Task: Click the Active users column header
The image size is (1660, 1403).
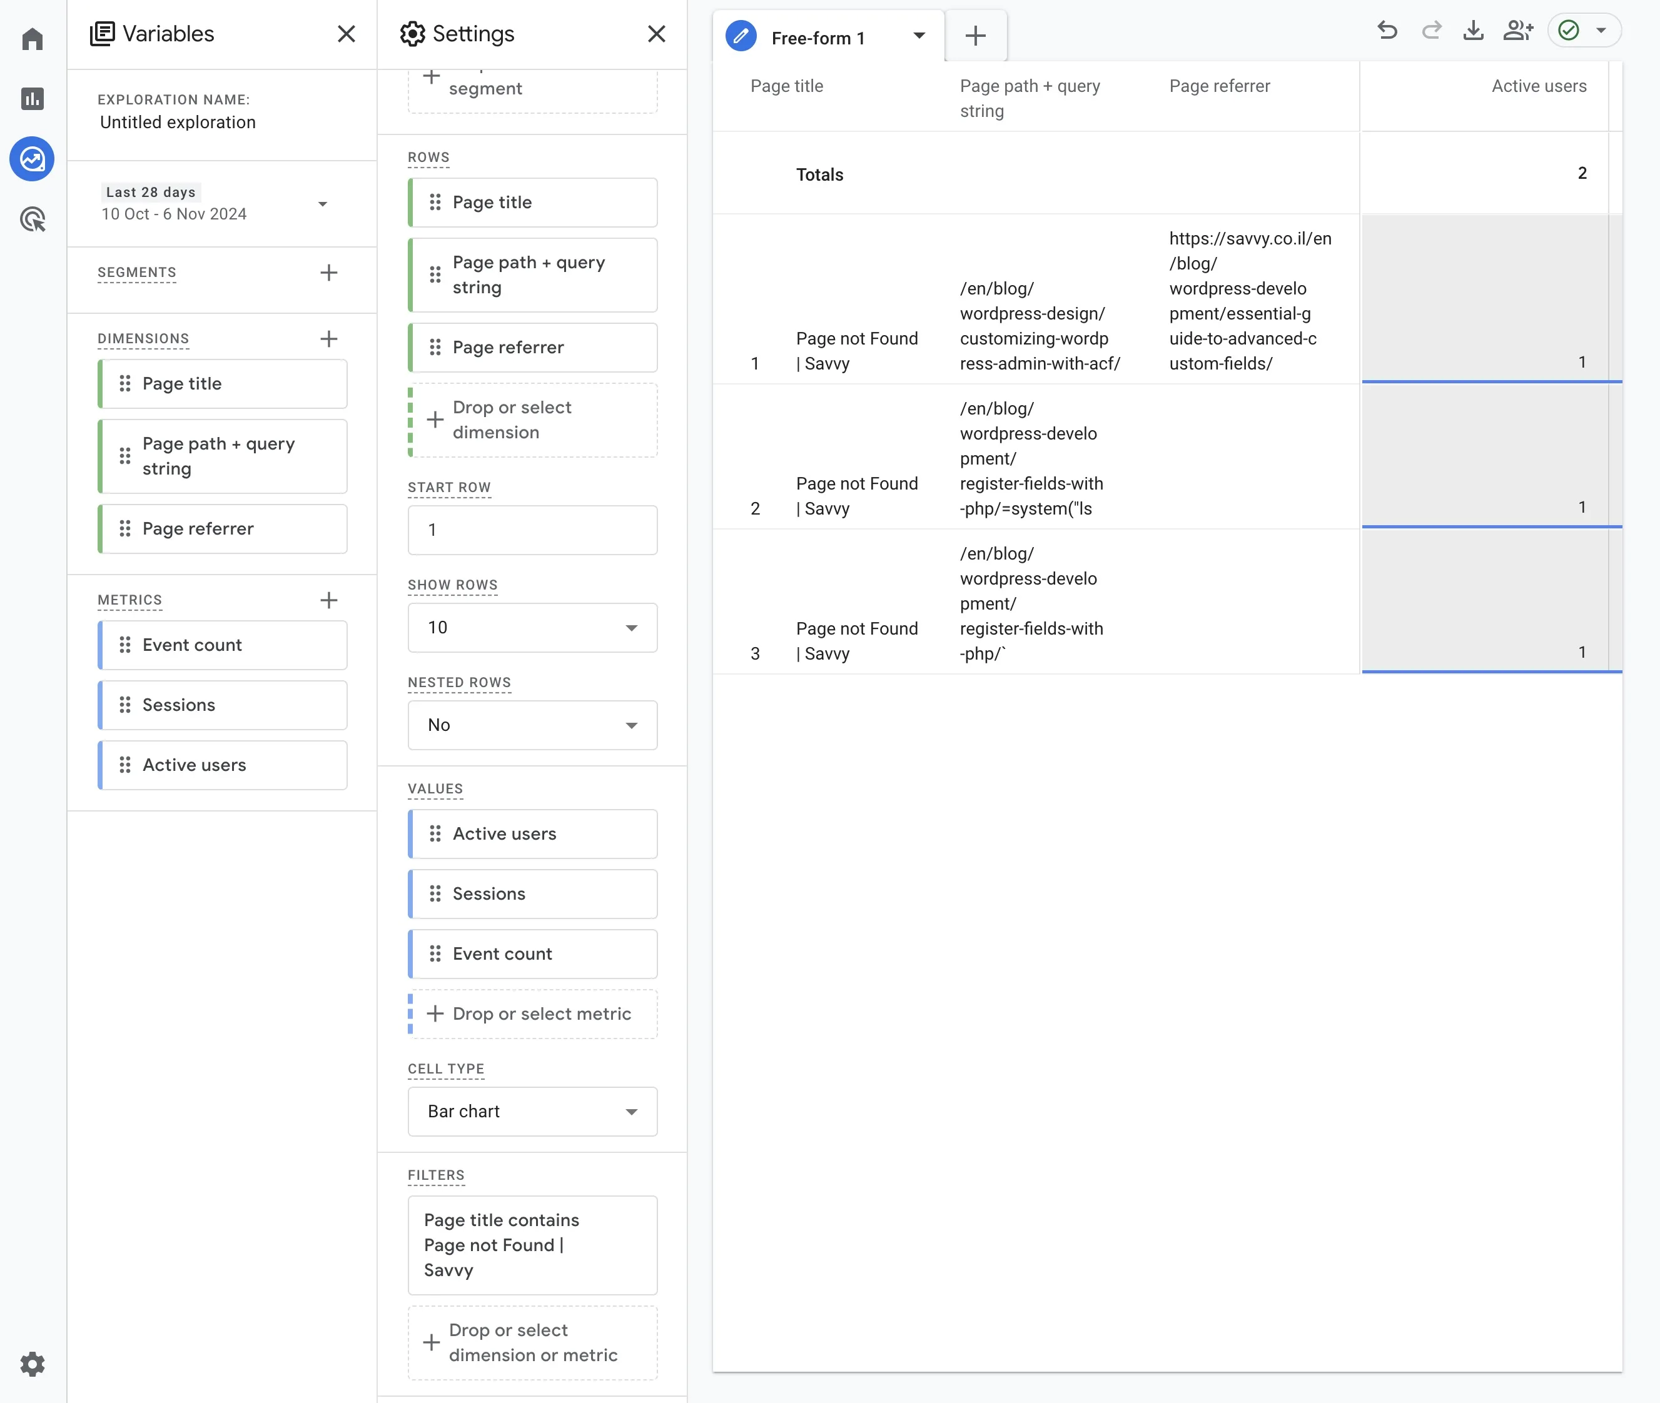Action: (x=1538, y=86)
